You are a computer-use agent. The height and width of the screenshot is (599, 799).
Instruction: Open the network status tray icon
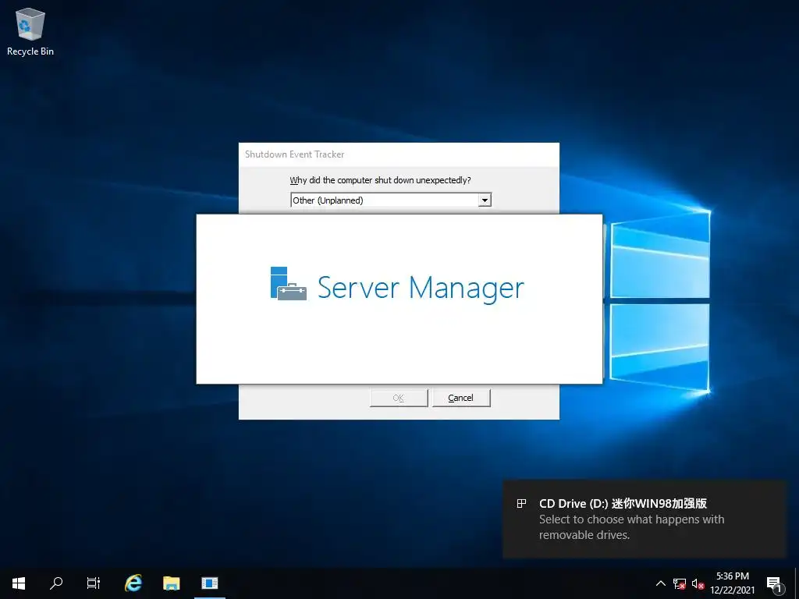680,583
